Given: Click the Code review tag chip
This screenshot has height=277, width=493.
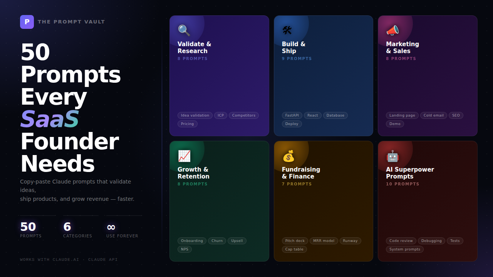Looking at the screenshot, I should click(x=401, y=240).
